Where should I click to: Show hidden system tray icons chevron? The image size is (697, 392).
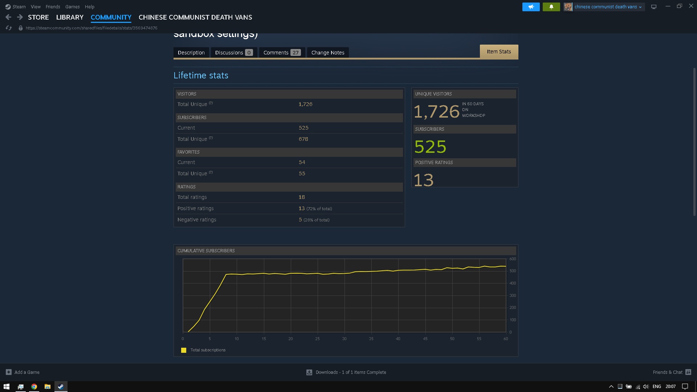click(611, 387)
